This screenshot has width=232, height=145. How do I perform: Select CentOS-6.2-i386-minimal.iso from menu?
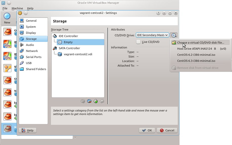pyautogui.click(x=201, y=55)
